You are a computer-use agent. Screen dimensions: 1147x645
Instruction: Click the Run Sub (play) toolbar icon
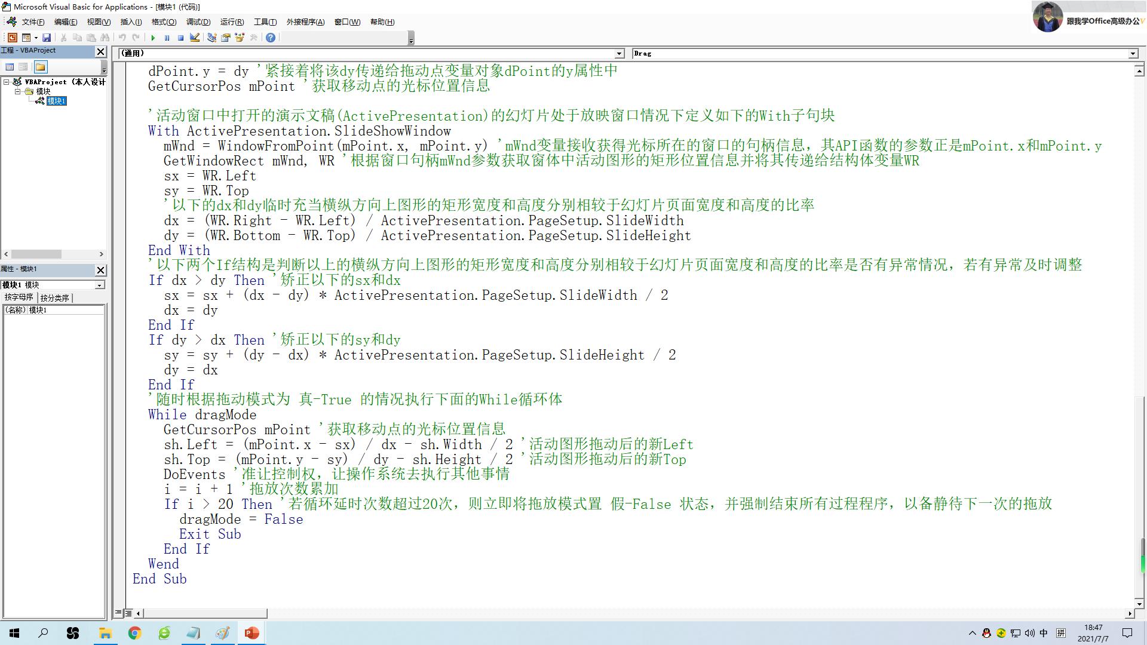tap(153, 38)
